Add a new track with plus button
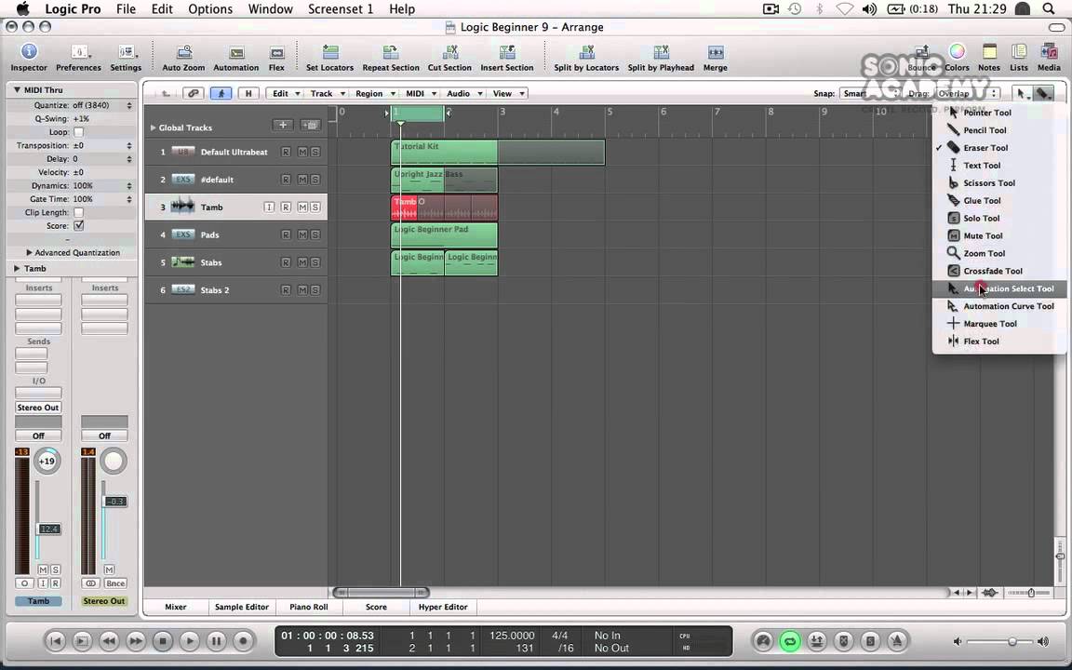This screenshot has height=670, width=1072. [x=282, y=125]
